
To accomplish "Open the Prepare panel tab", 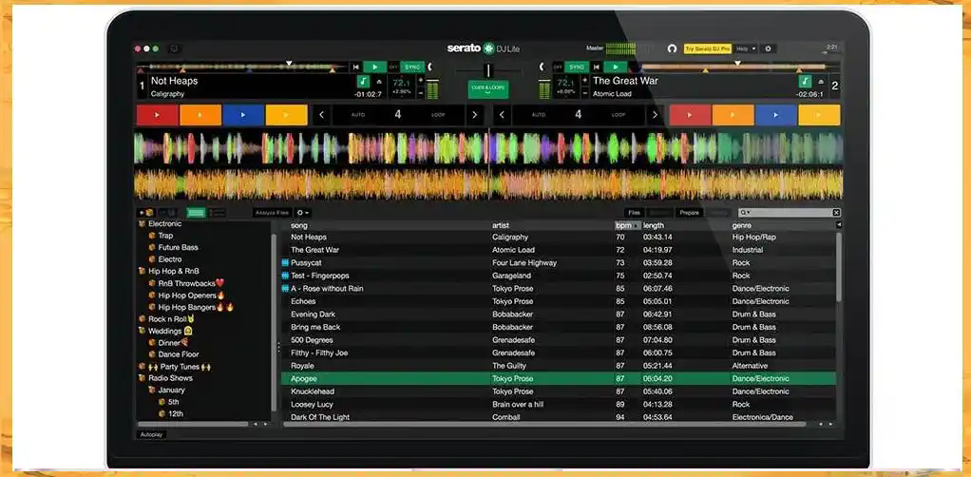I will click(x=689, y=213).
